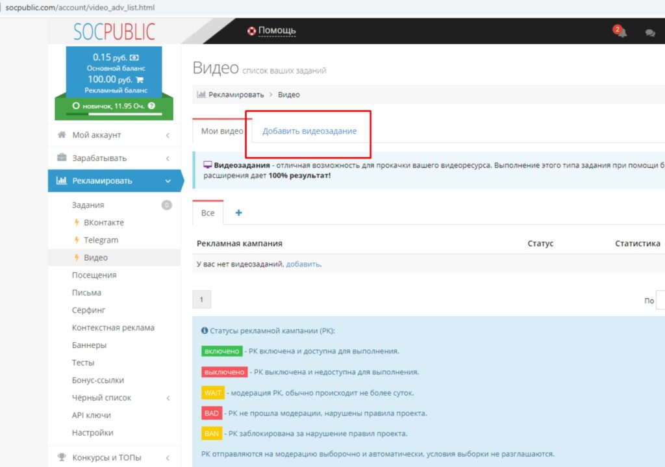The image size is (665, 467).
Task: Select the Все filter tab
Action: click(x=208, y=212)
